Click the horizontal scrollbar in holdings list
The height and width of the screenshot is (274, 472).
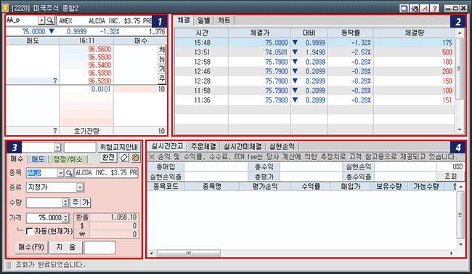point(189,253)
